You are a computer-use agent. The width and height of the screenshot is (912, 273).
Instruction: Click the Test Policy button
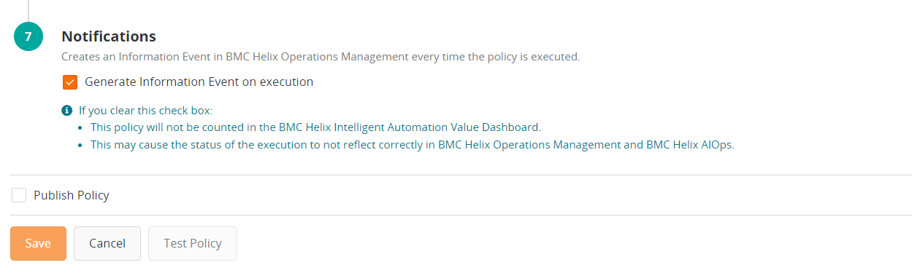coord(193,243)
